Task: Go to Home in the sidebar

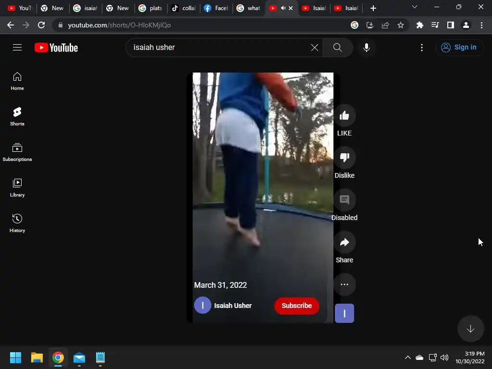Action: point(17,81)
